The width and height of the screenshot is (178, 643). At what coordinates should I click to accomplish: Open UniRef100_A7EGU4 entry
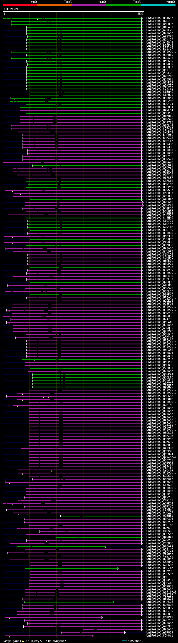[x=160, y=172]
